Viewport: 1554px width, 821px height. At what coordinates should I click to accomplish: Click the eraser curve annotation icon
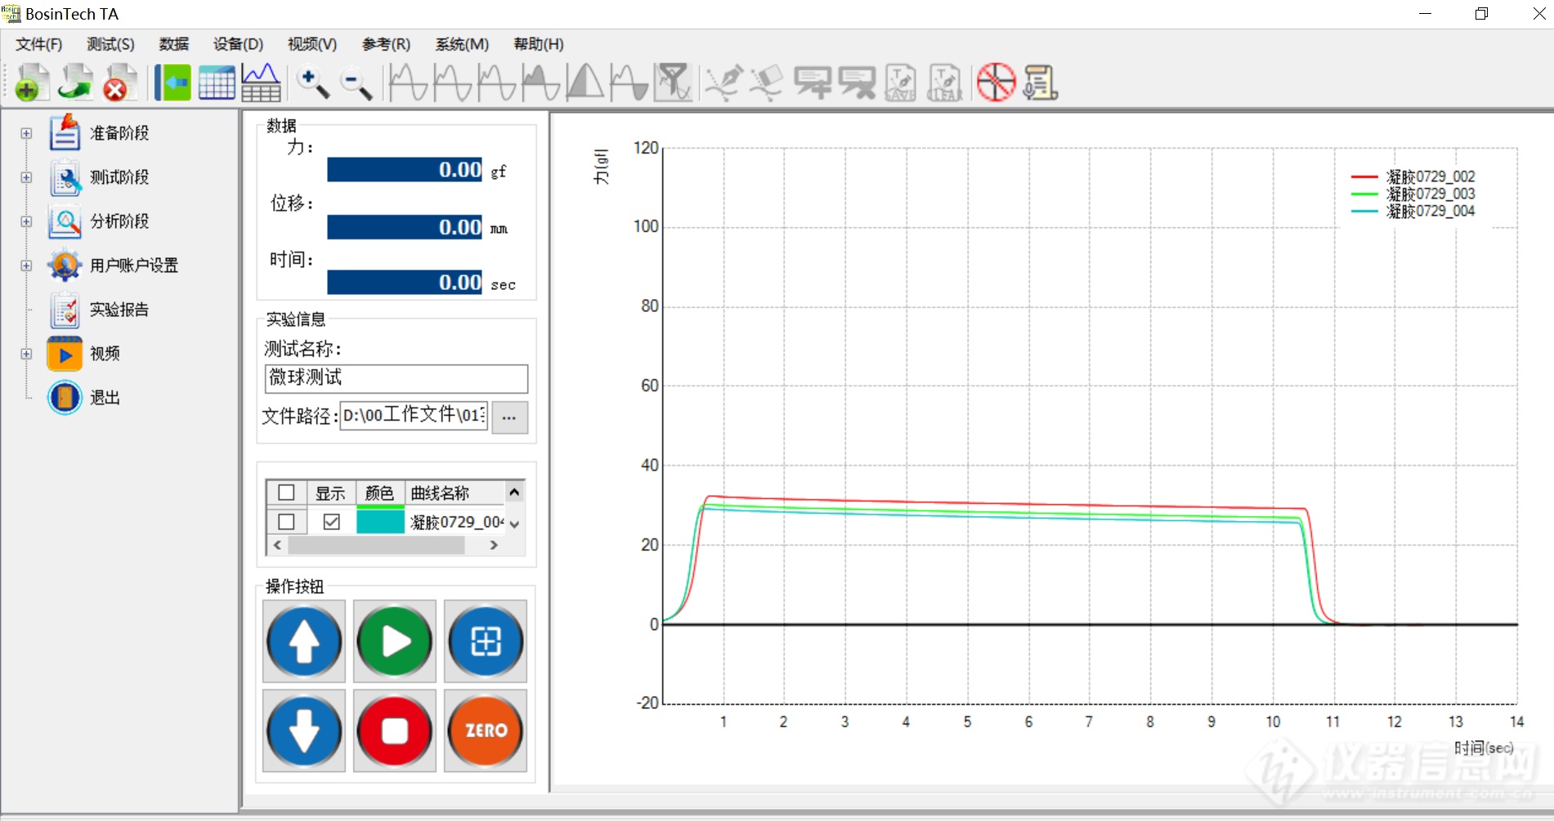768,83
